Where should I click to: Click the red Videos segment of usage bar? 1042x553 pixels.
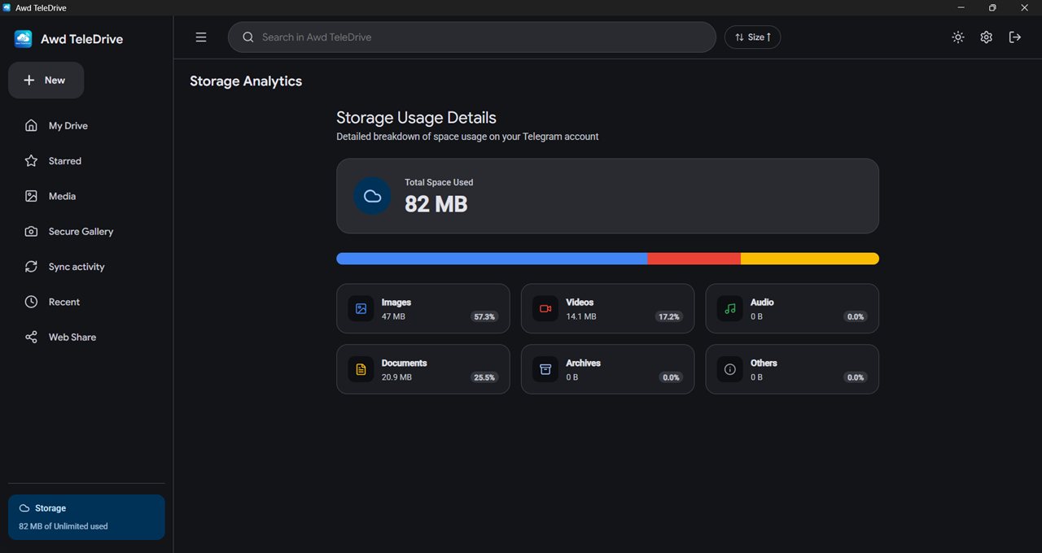click(694, 259)
